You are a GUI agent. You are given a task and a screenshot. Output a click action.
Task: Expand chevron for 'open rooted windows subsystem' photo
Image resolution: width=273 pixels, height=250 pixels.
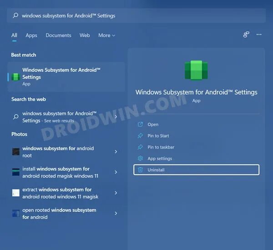(116, 213)
